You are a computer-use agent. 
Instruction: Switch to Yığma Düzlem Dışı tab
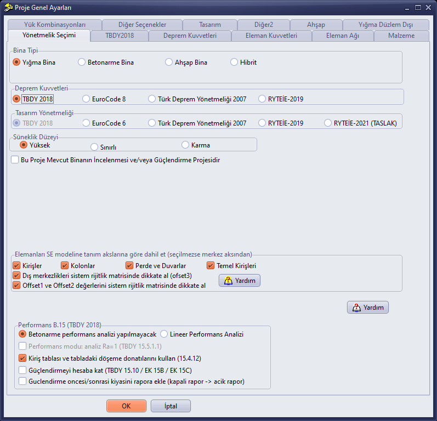coord(385,25)
